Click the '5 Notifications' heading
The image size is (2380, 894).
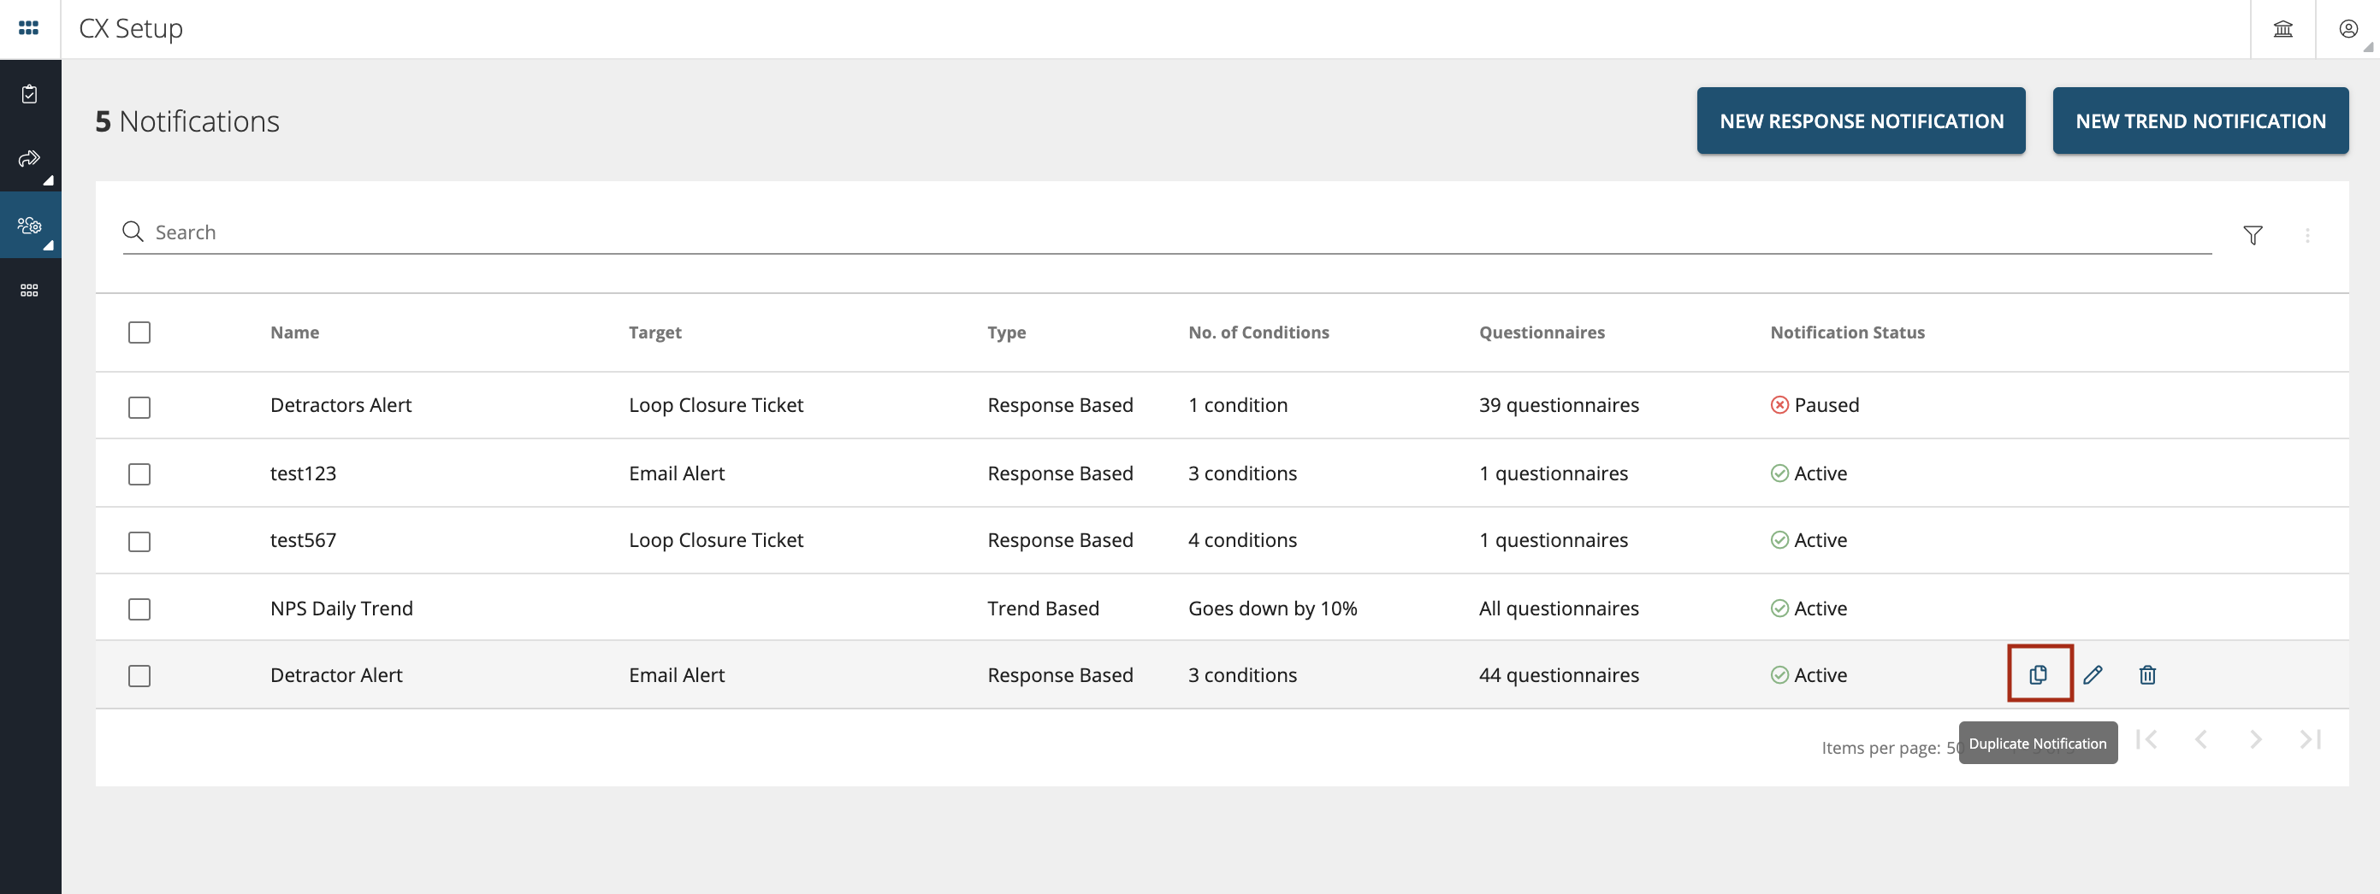point(187,121)
